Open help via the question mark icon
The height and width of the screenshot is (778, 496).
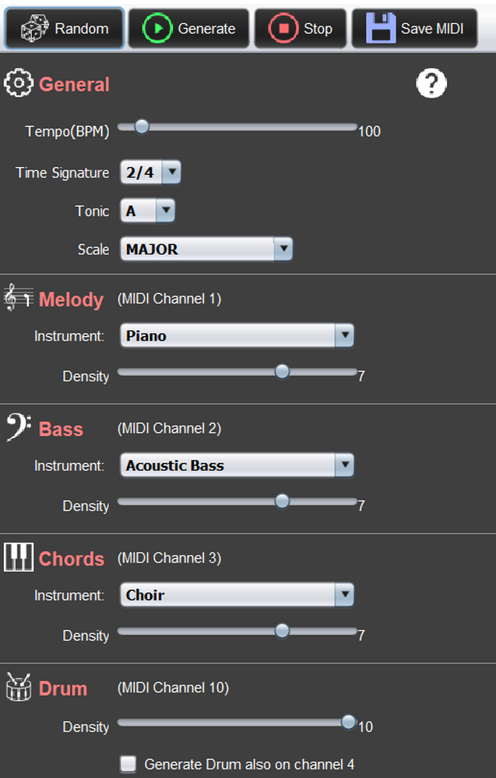pyautogui.click(x=431, y=83)
